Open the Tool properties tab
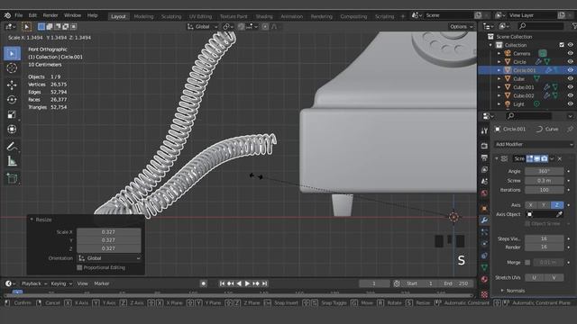Screen dimensions: 577x324 (484, 131)
